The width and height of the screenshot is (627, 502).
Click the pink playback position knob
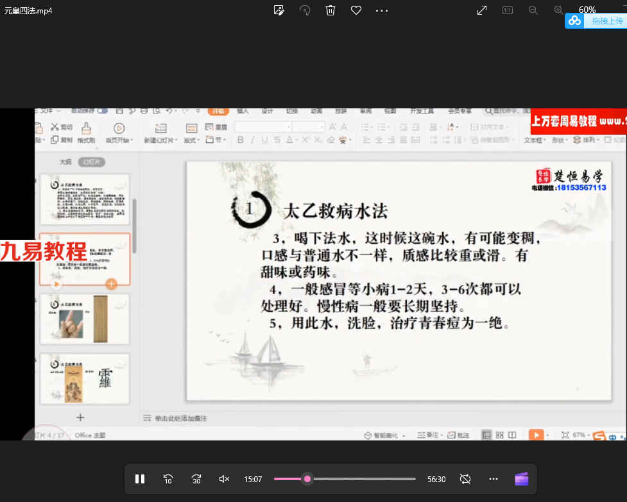click(307, 479)
